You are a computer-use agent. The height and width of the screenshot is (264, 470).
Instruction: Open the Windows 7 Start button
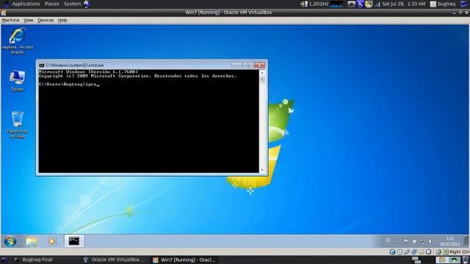(x=10, y=241)
